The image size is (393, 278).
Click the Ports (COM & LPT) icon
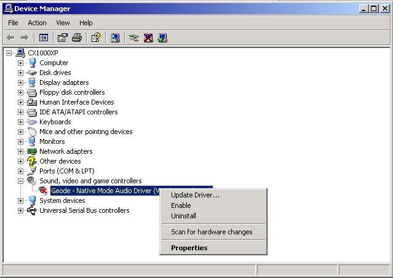[32, 171]
